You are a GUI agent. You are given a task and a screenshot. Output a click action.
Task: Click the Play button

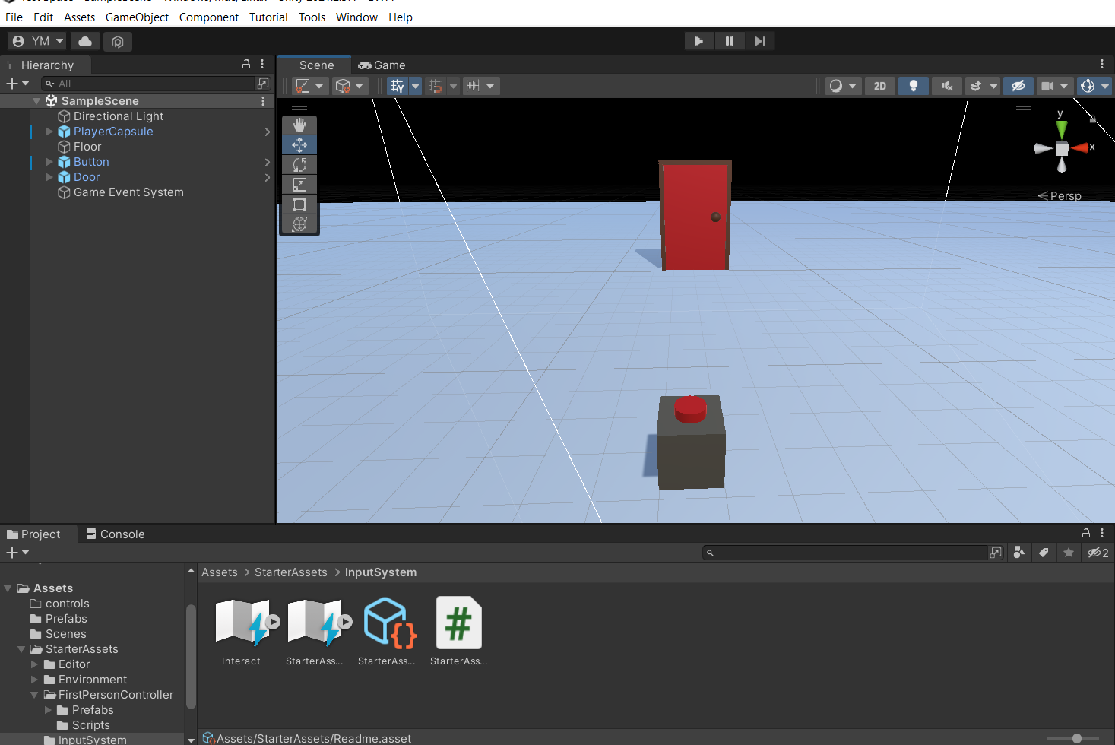[698, 41]
